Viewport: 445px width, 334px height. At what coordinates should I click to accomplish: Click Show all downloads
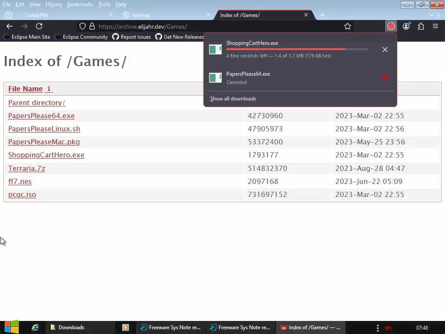coord(233,99)
